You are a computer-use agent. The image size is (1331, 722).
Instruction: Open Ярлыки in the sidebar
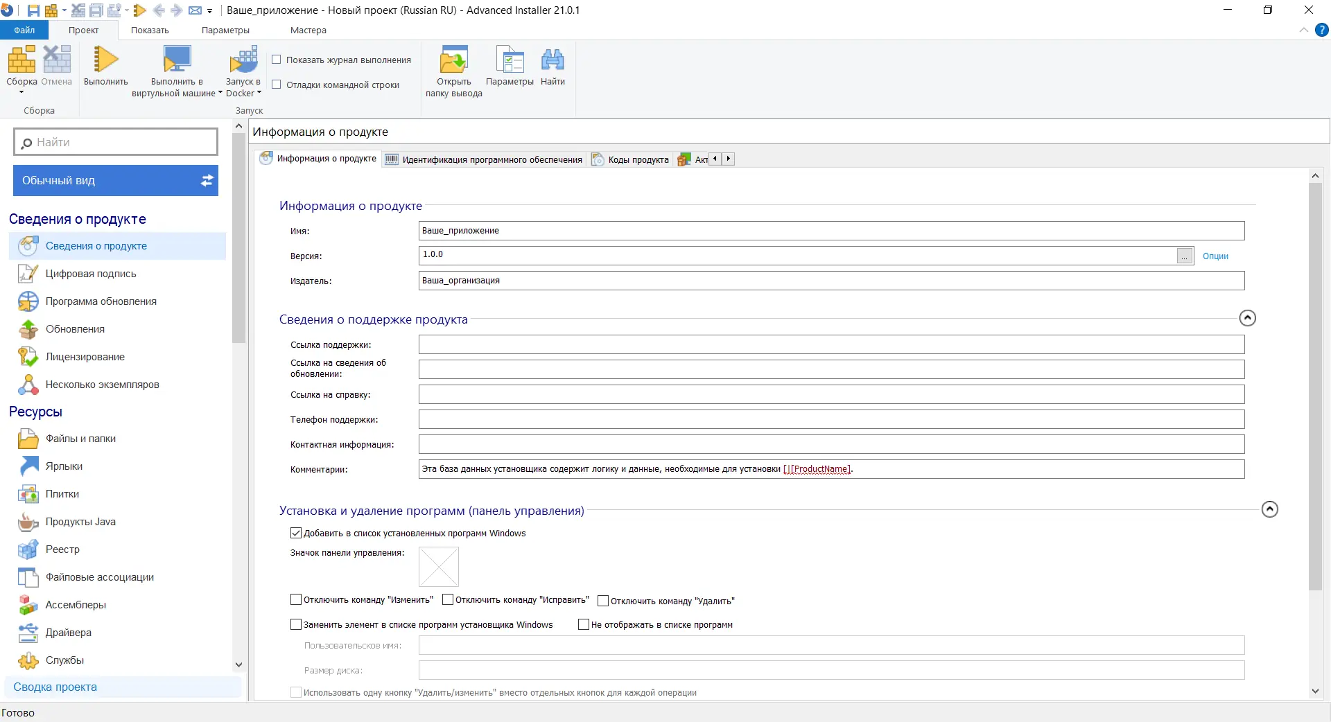click(117, 466)
